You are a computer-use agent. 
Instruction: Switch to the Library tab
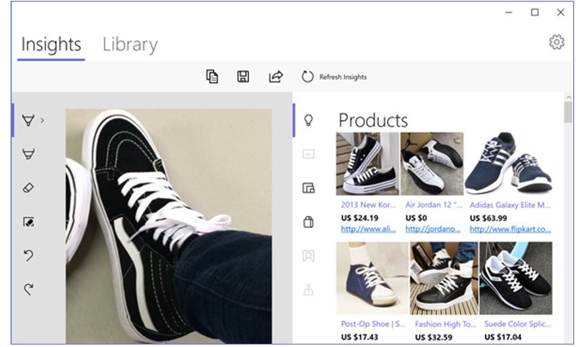pyautogui.click(x=130, y=44)
